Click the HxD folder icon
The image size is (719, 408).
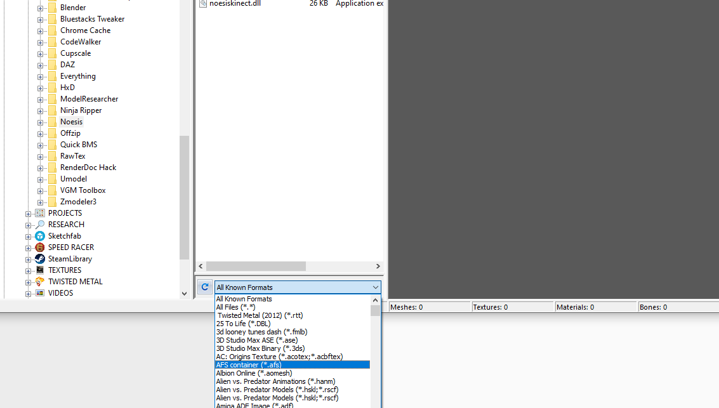pyautogui.click(x=52, y=88)
